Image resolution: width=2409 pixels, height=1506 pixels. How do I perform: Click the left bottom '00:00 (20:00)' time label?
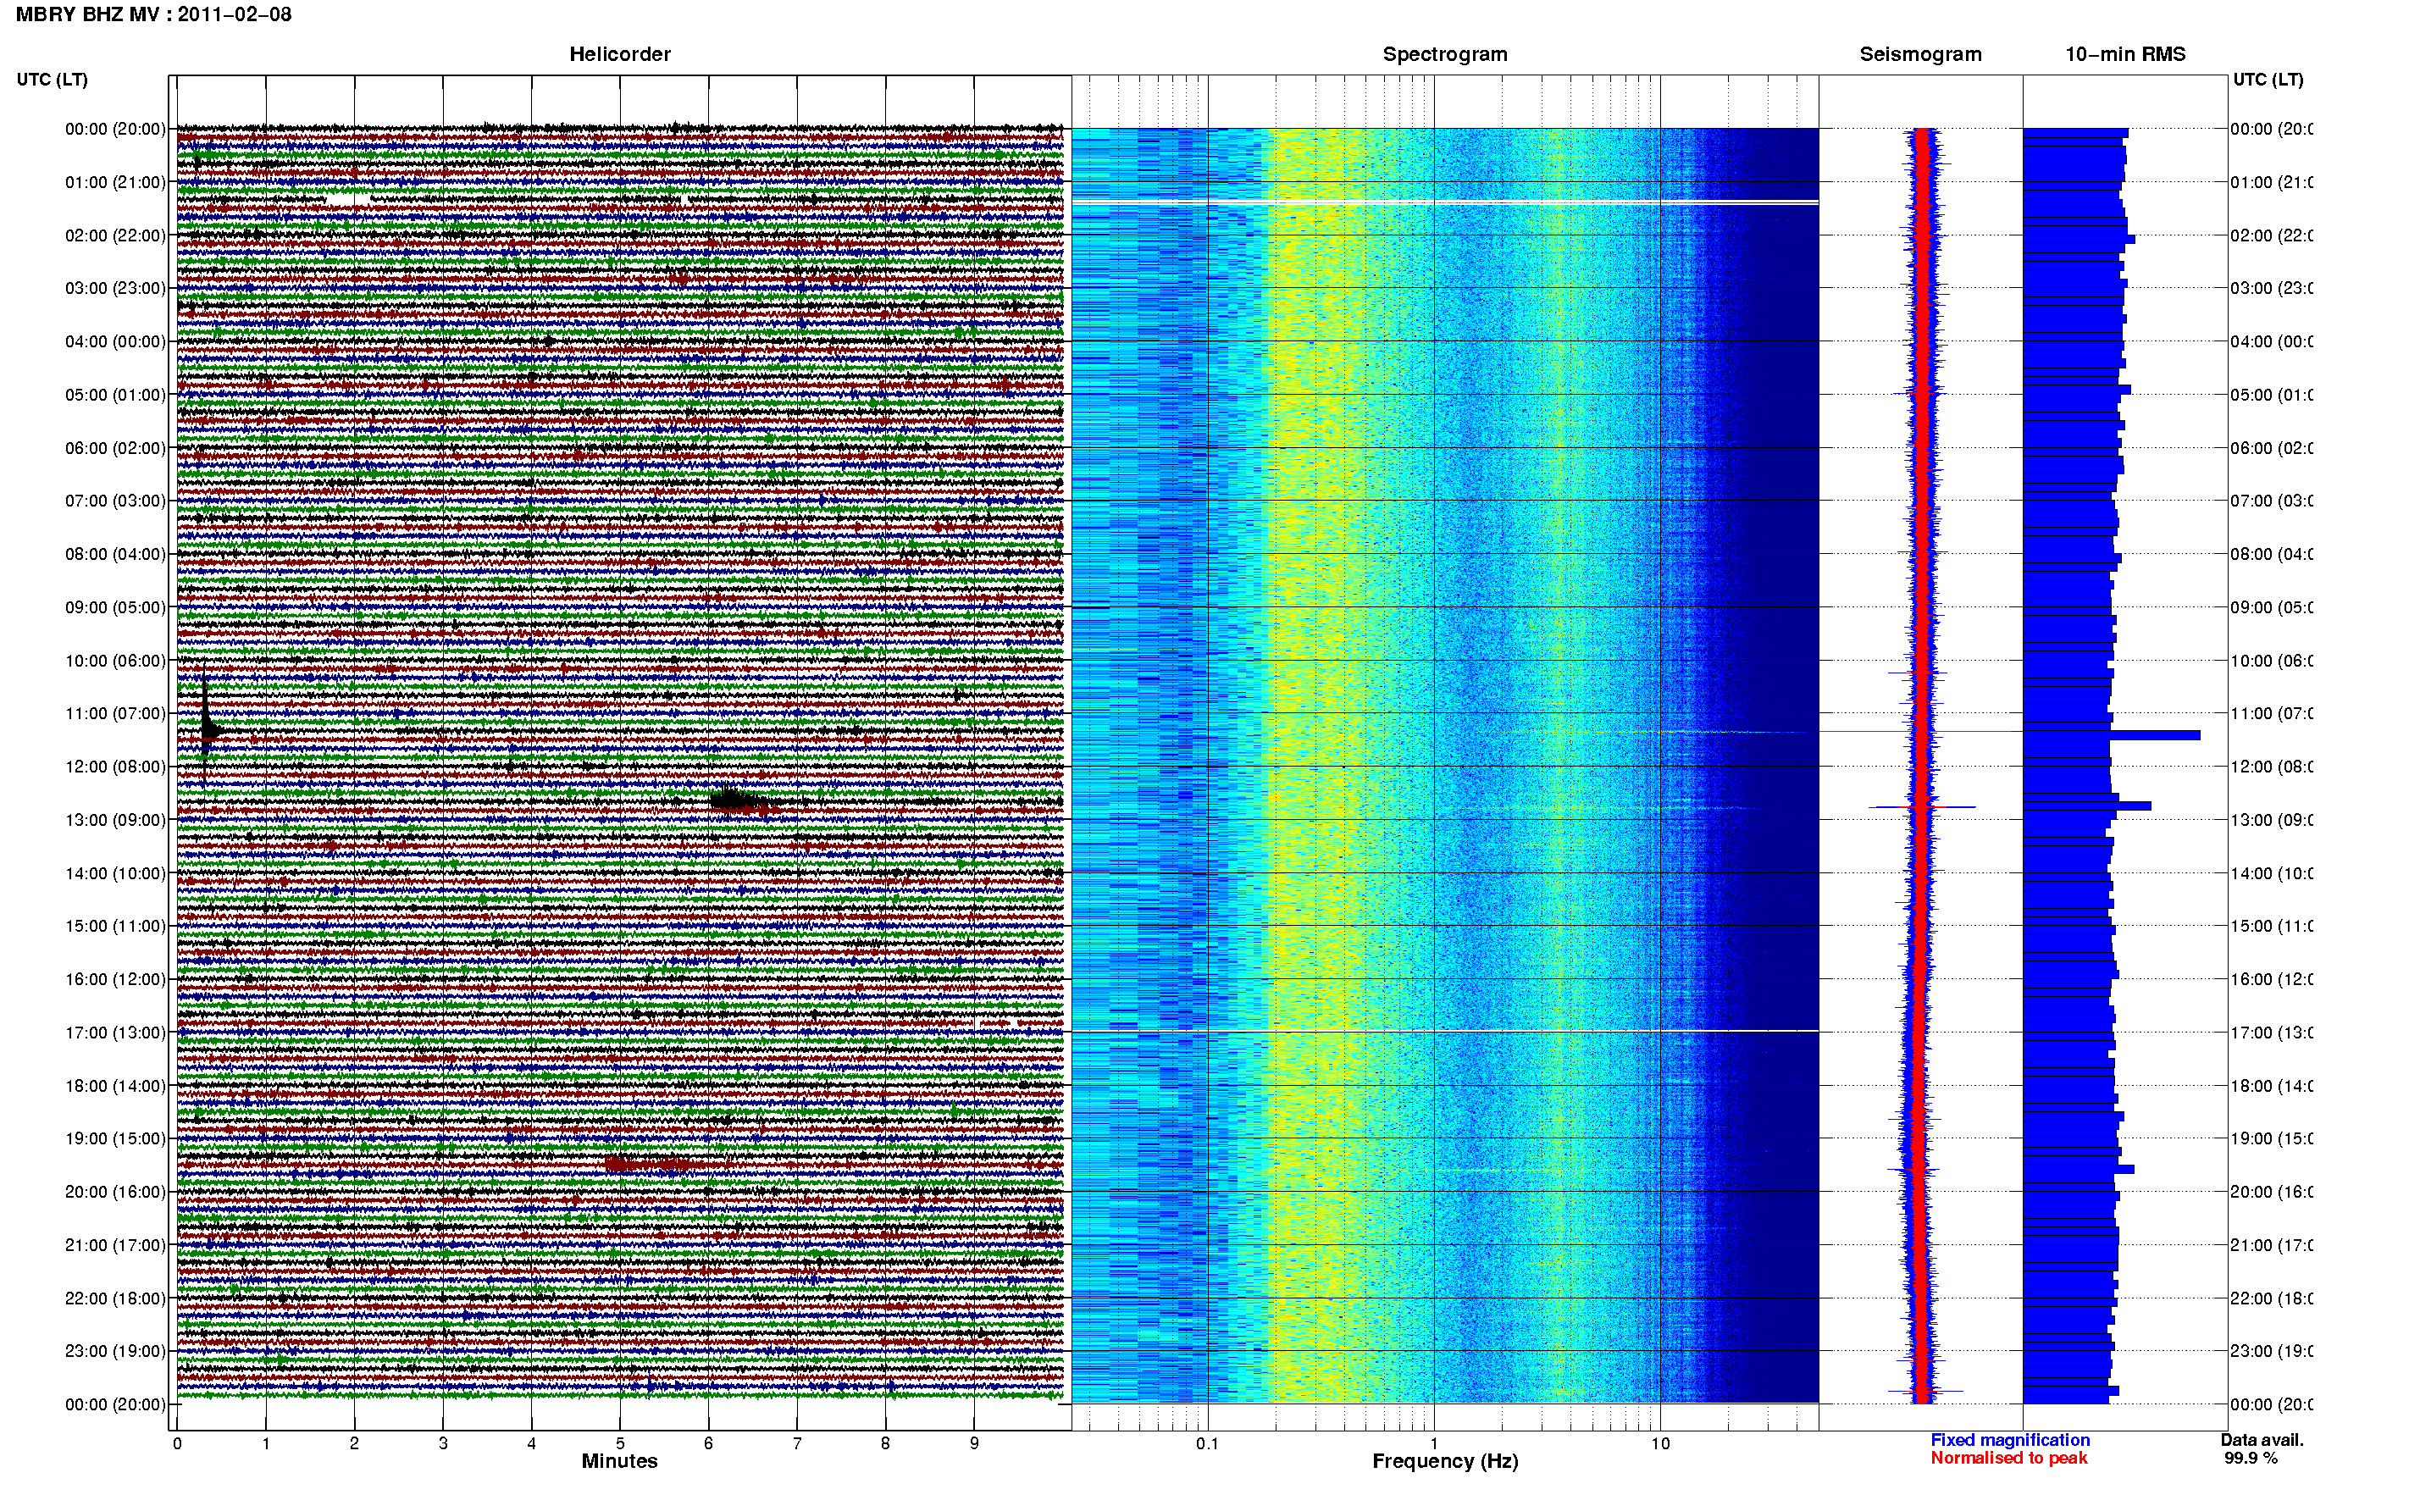[115, 1404]
